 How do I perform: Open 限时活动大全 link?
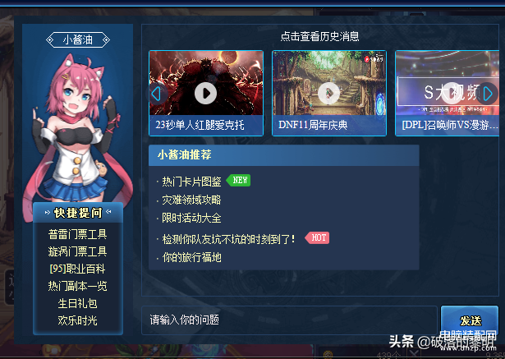coord(191,218)
